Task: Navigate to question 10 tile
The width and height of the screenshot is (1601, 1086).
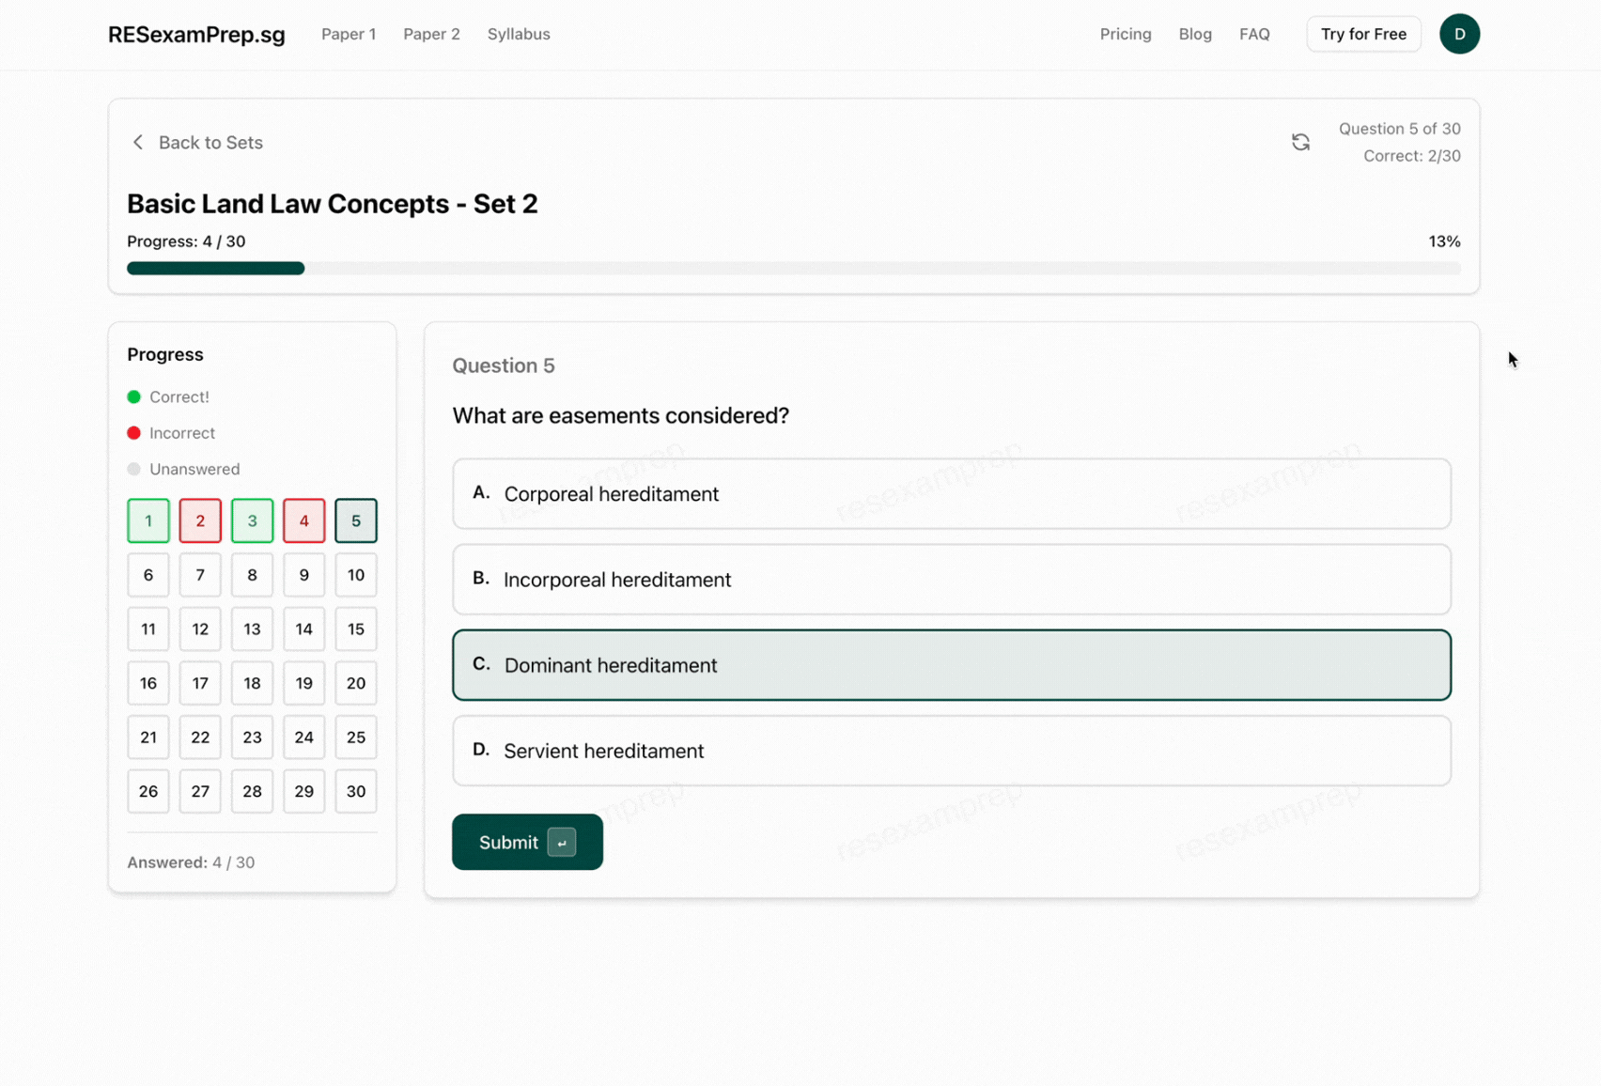Action: pyautogui.click(x=355, y=575)
